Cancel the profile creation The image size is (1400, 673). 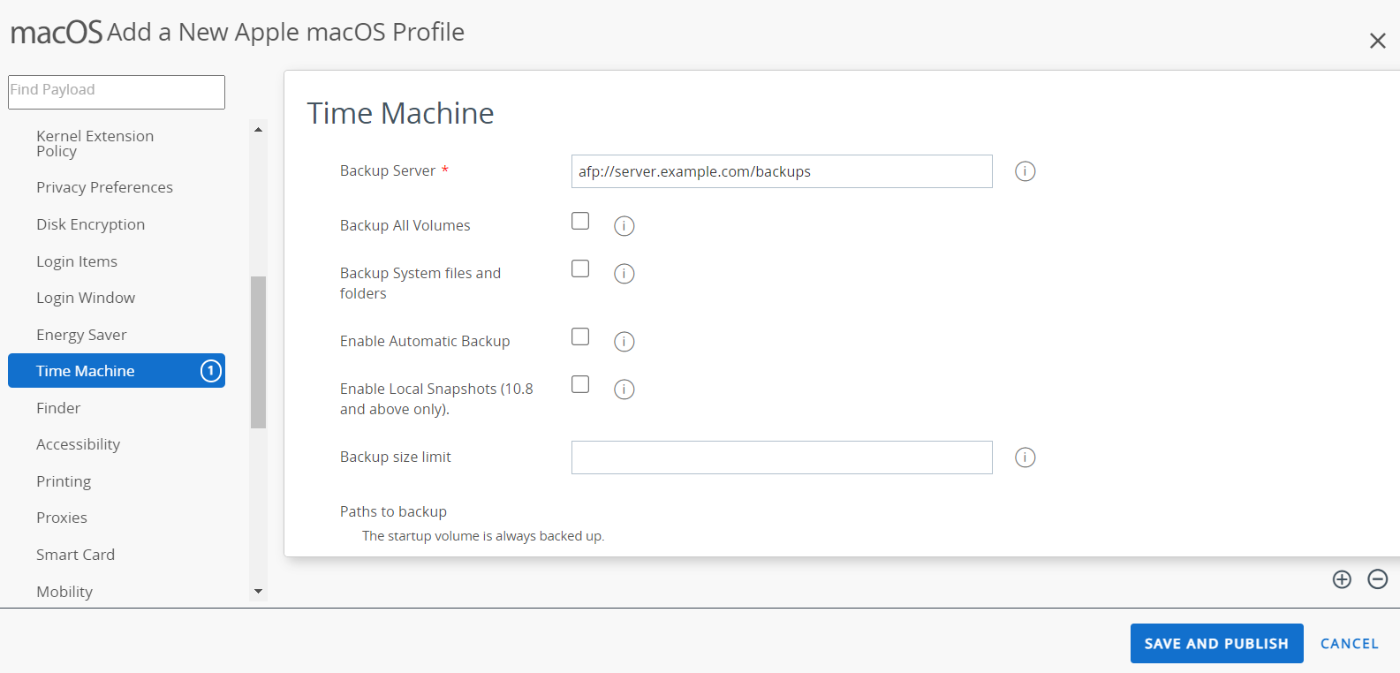coord(1349,644)
